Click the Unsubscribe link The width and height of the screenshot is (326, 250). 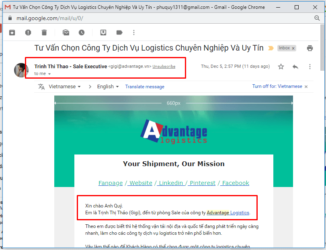pos(164,67)
